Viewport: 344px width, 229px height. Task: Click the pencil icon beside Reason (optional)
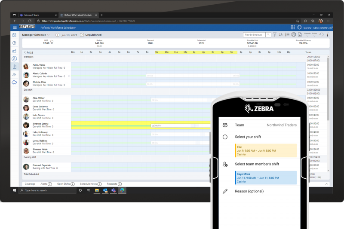click(225, 191)
